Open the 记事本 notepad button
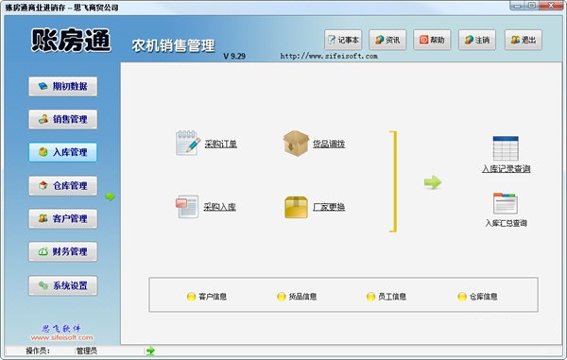 coord(343,40)
